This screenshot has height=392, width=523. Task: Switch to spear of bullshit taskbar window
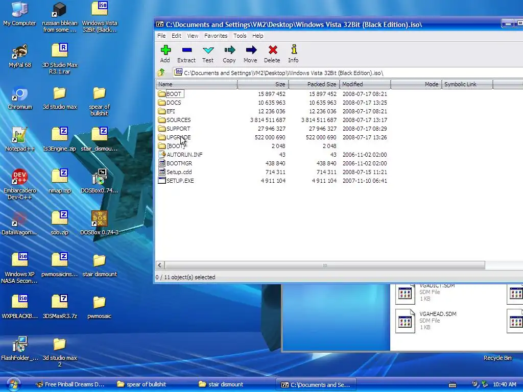(142, 384)
